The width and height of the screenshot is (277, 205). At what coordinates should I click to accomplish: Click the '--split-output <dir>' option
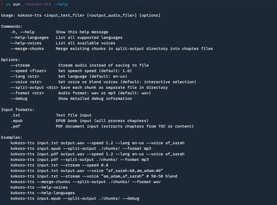pos(34,88)
